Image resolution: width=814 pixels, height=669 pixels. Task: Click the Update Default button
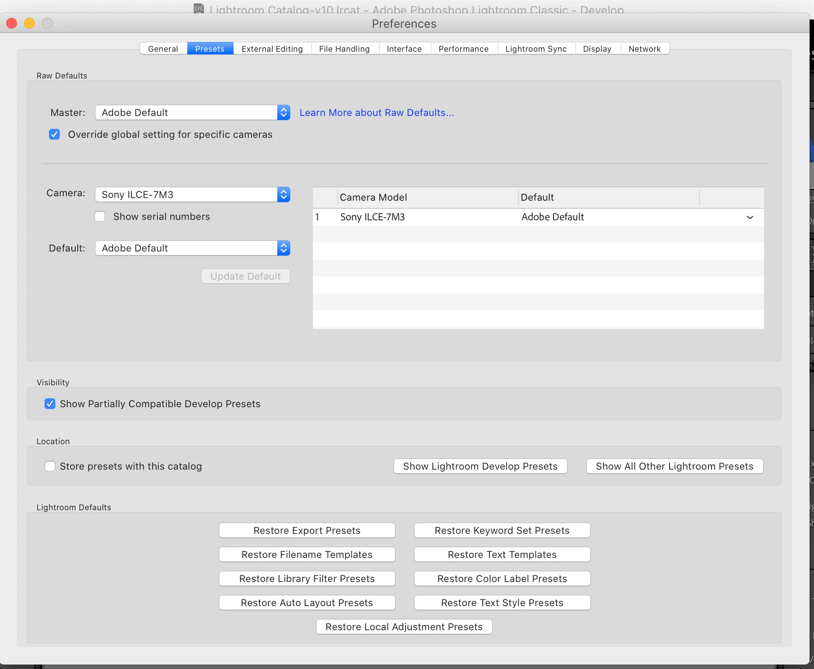tap(246, 276)
